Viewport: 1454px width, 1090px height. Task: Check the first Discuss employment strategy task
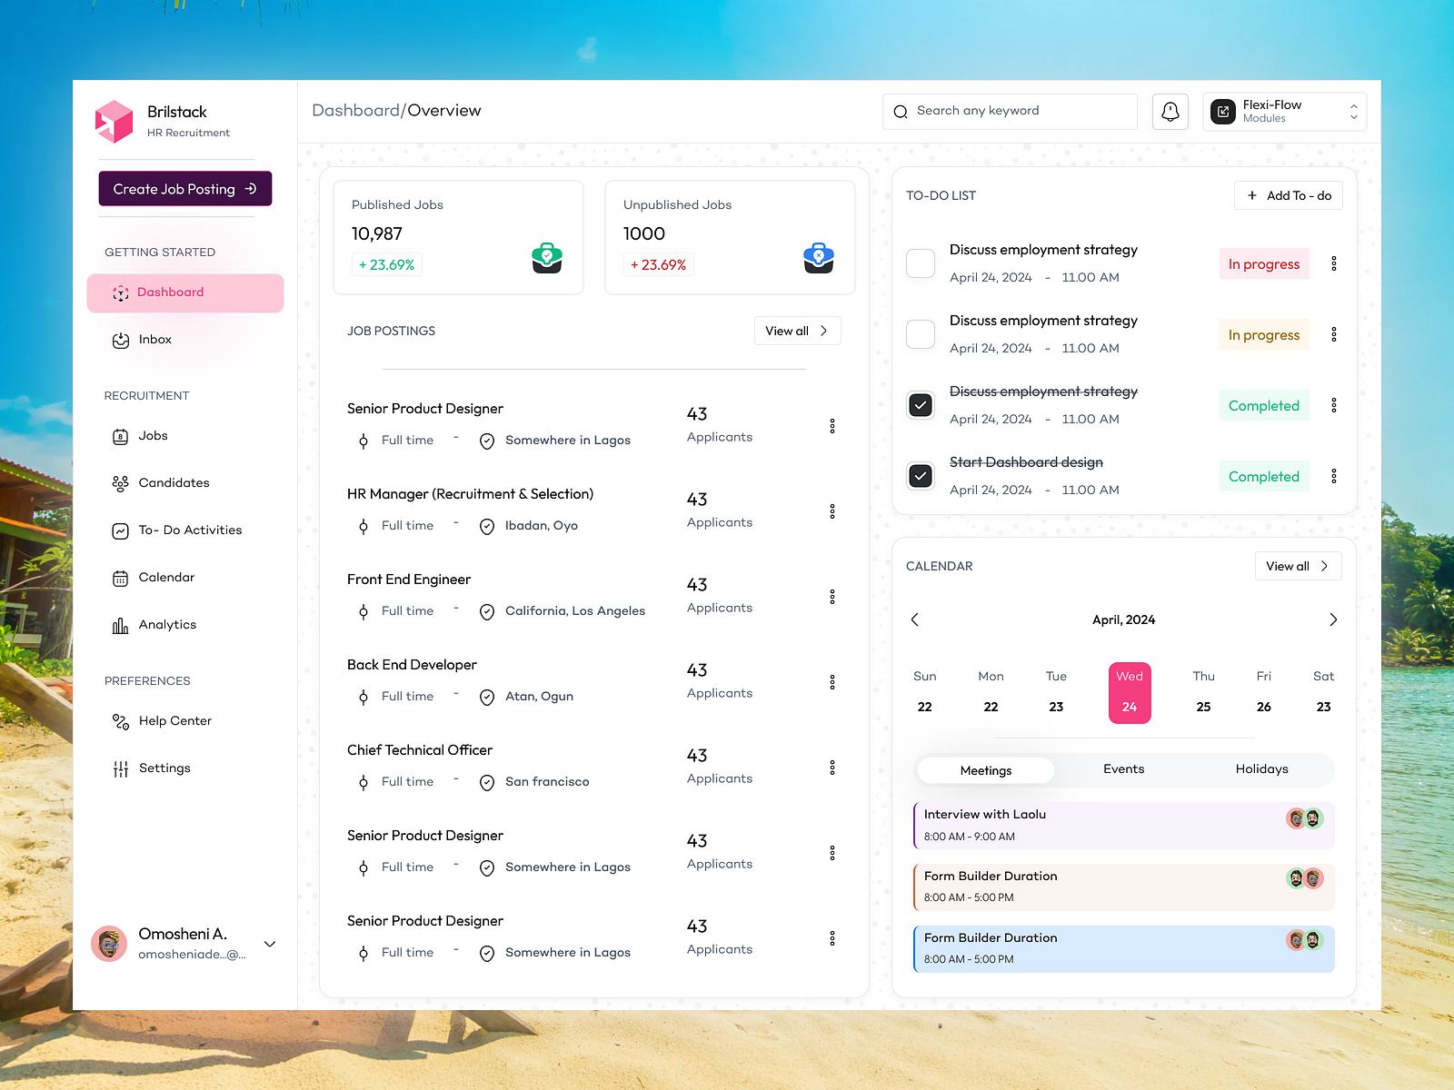[920, 263]
